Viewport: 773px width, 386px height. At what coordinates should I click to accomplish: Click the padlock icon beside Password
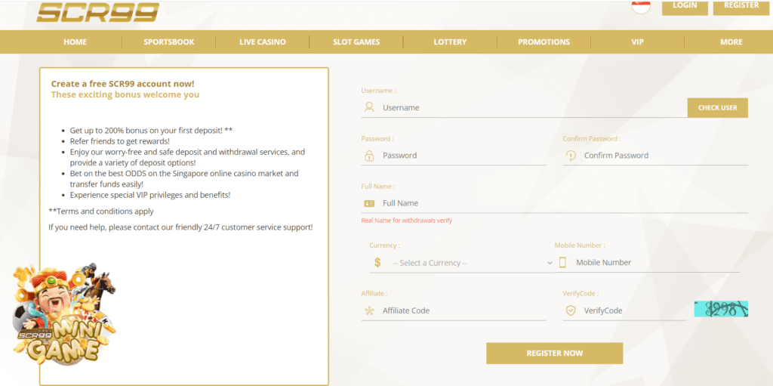368,156
